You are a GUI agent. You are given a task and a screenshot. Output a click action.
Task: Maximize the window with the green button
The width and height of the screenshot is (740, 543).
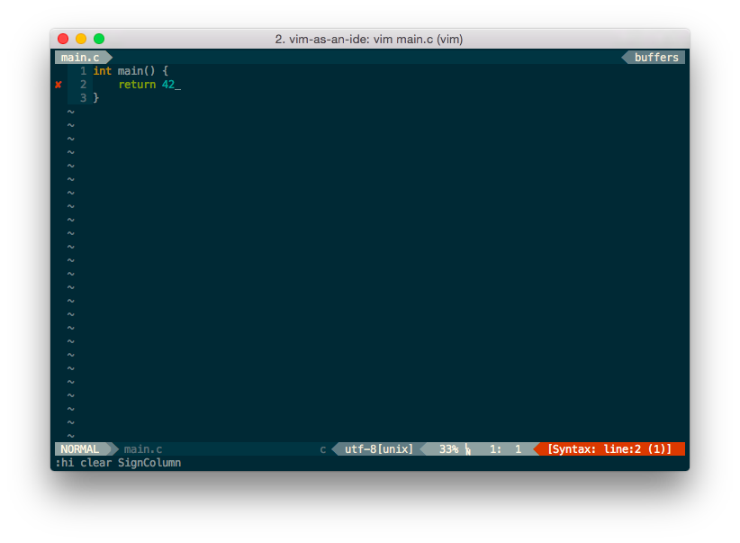pyautogui.click(x=99, y=39)
